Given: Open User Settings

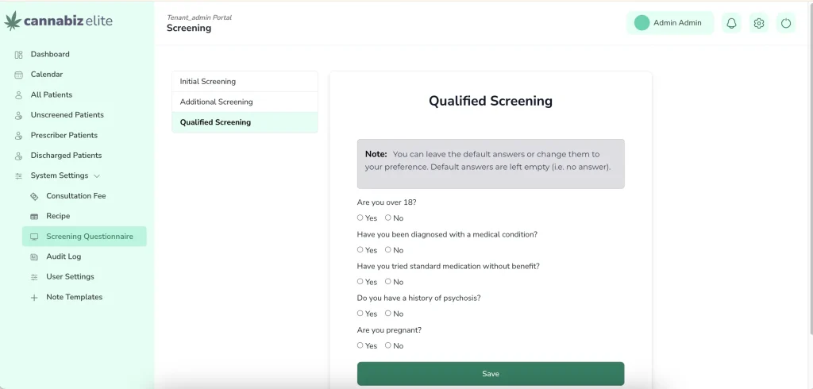Looking at the screenshot, I should point(70,276).
